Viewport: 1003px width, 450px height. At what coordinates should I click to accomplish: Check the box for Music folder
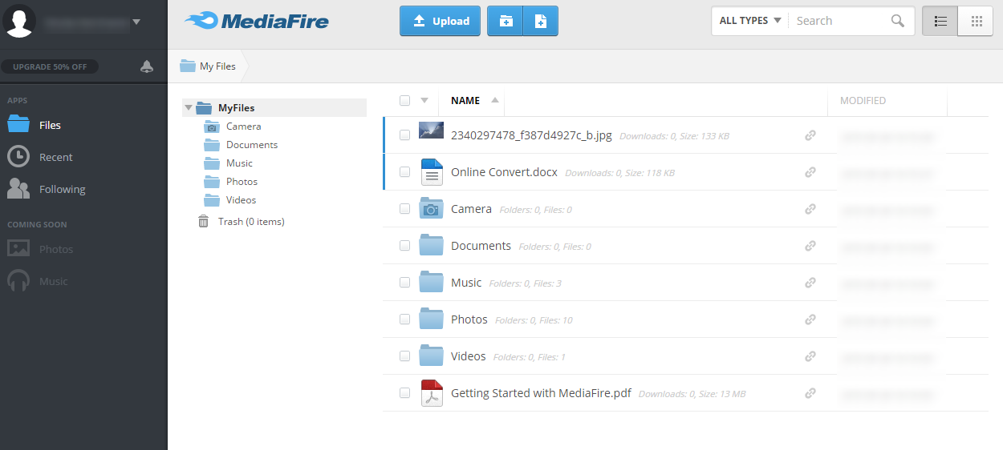[405, 283]
